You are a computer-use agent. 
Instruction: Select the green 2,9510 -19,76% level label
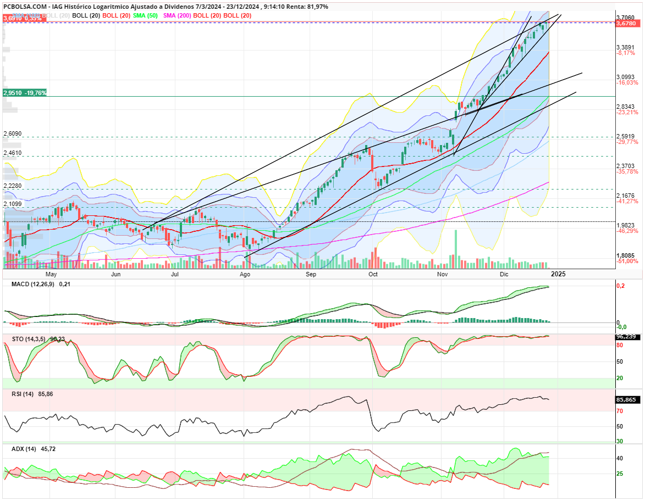pyautogui.click(x=25, y=93)
